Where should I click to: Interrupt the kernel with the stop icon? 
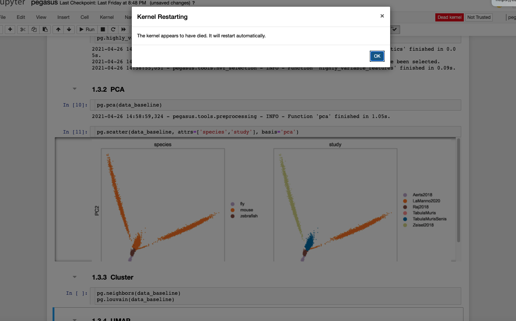pyautogui.click(x=102, y=30)
